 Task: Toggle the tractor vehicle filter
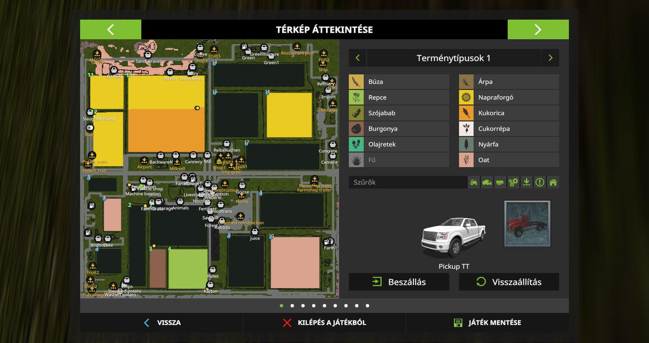[x=474, y=182]
